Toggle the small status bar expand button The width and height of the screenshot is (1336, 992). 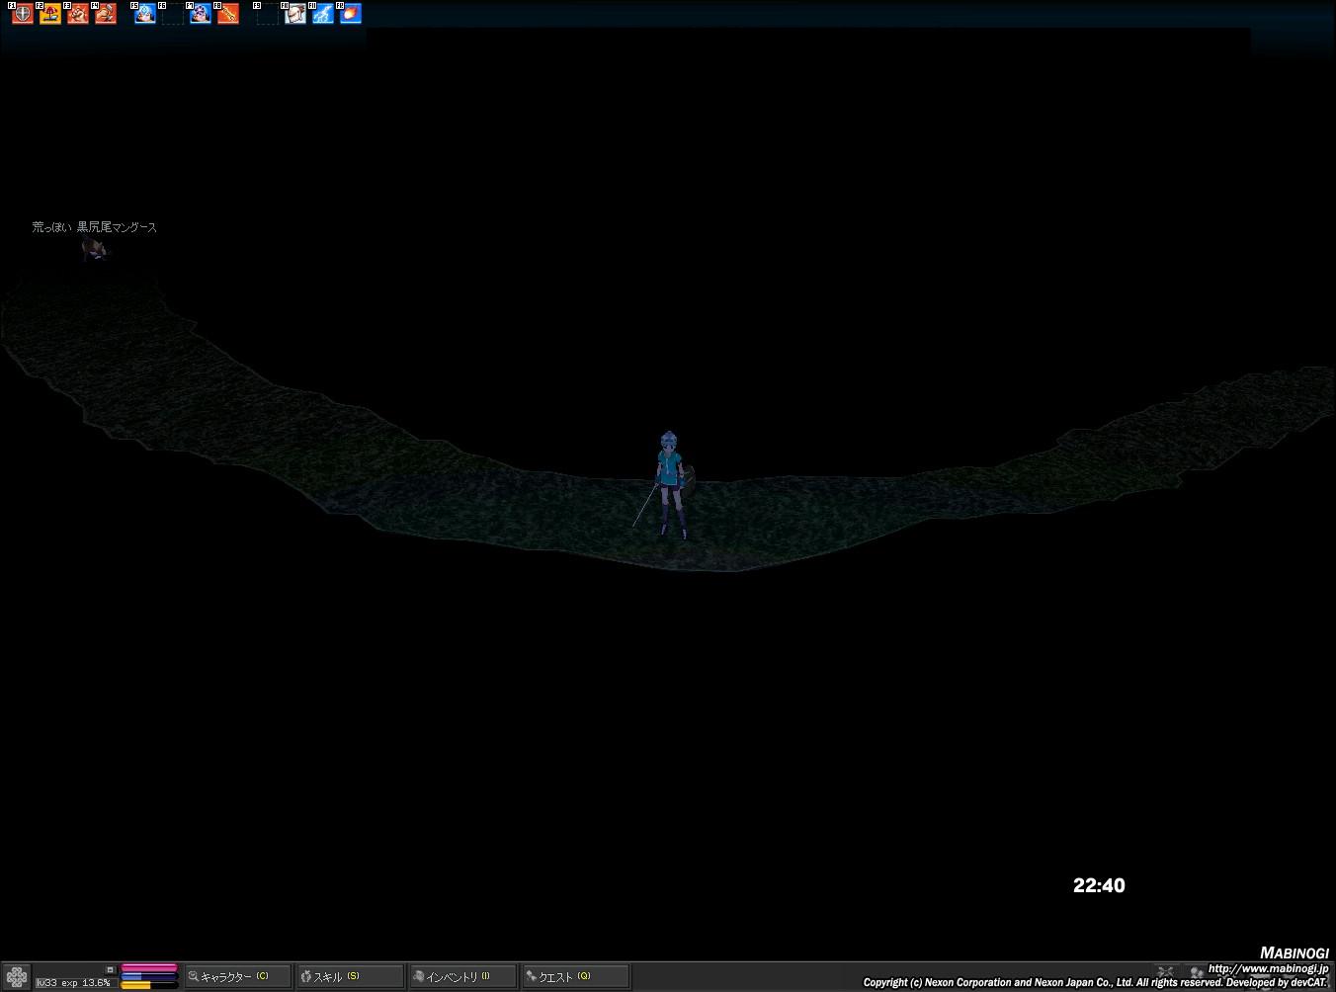click(111, 969)
